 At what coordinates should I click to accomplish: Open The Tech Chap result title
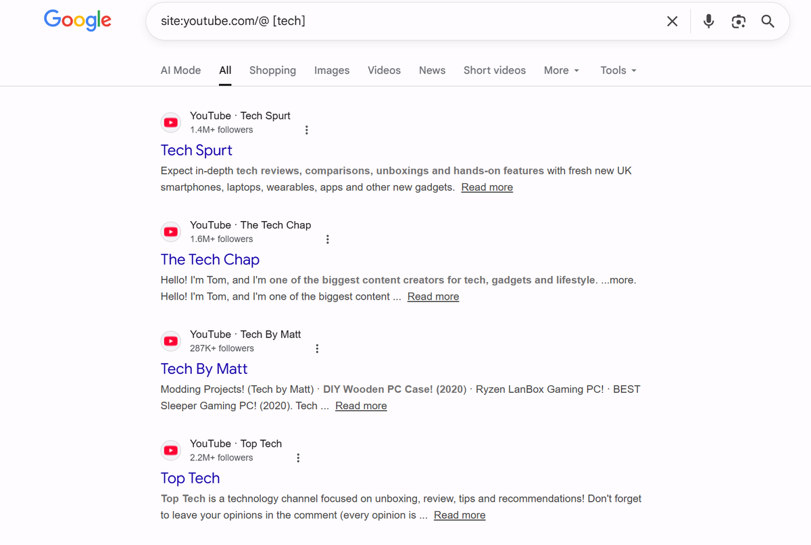pyautogui.click(x=210, y=260)
